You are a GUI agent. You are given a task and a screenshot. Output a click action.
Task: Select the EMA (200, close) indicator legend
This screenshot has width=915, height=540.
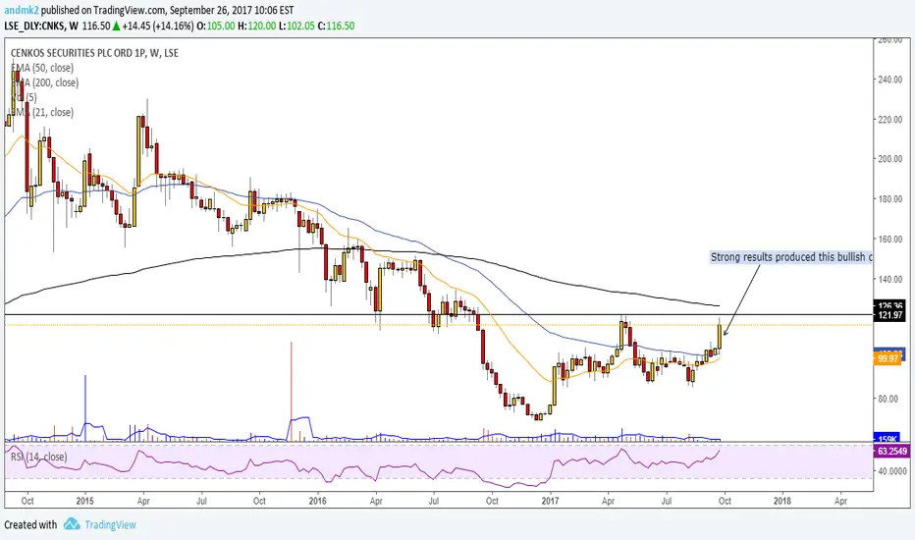click(44, 82)
